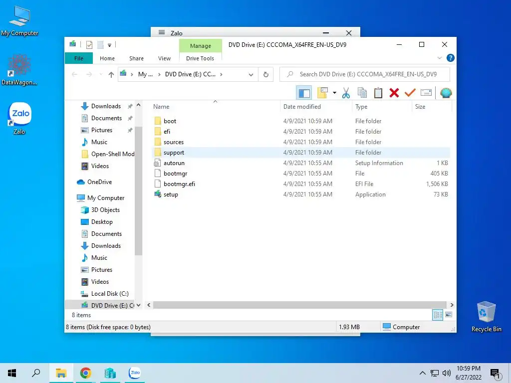Sort by the Name column header

click(215, 107)
